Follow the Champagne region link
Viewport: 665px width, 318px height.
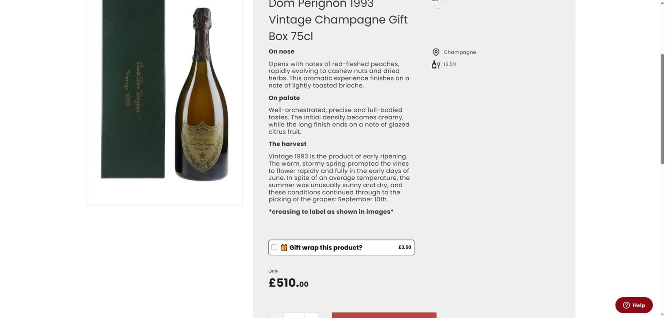(x=459, y=52)
